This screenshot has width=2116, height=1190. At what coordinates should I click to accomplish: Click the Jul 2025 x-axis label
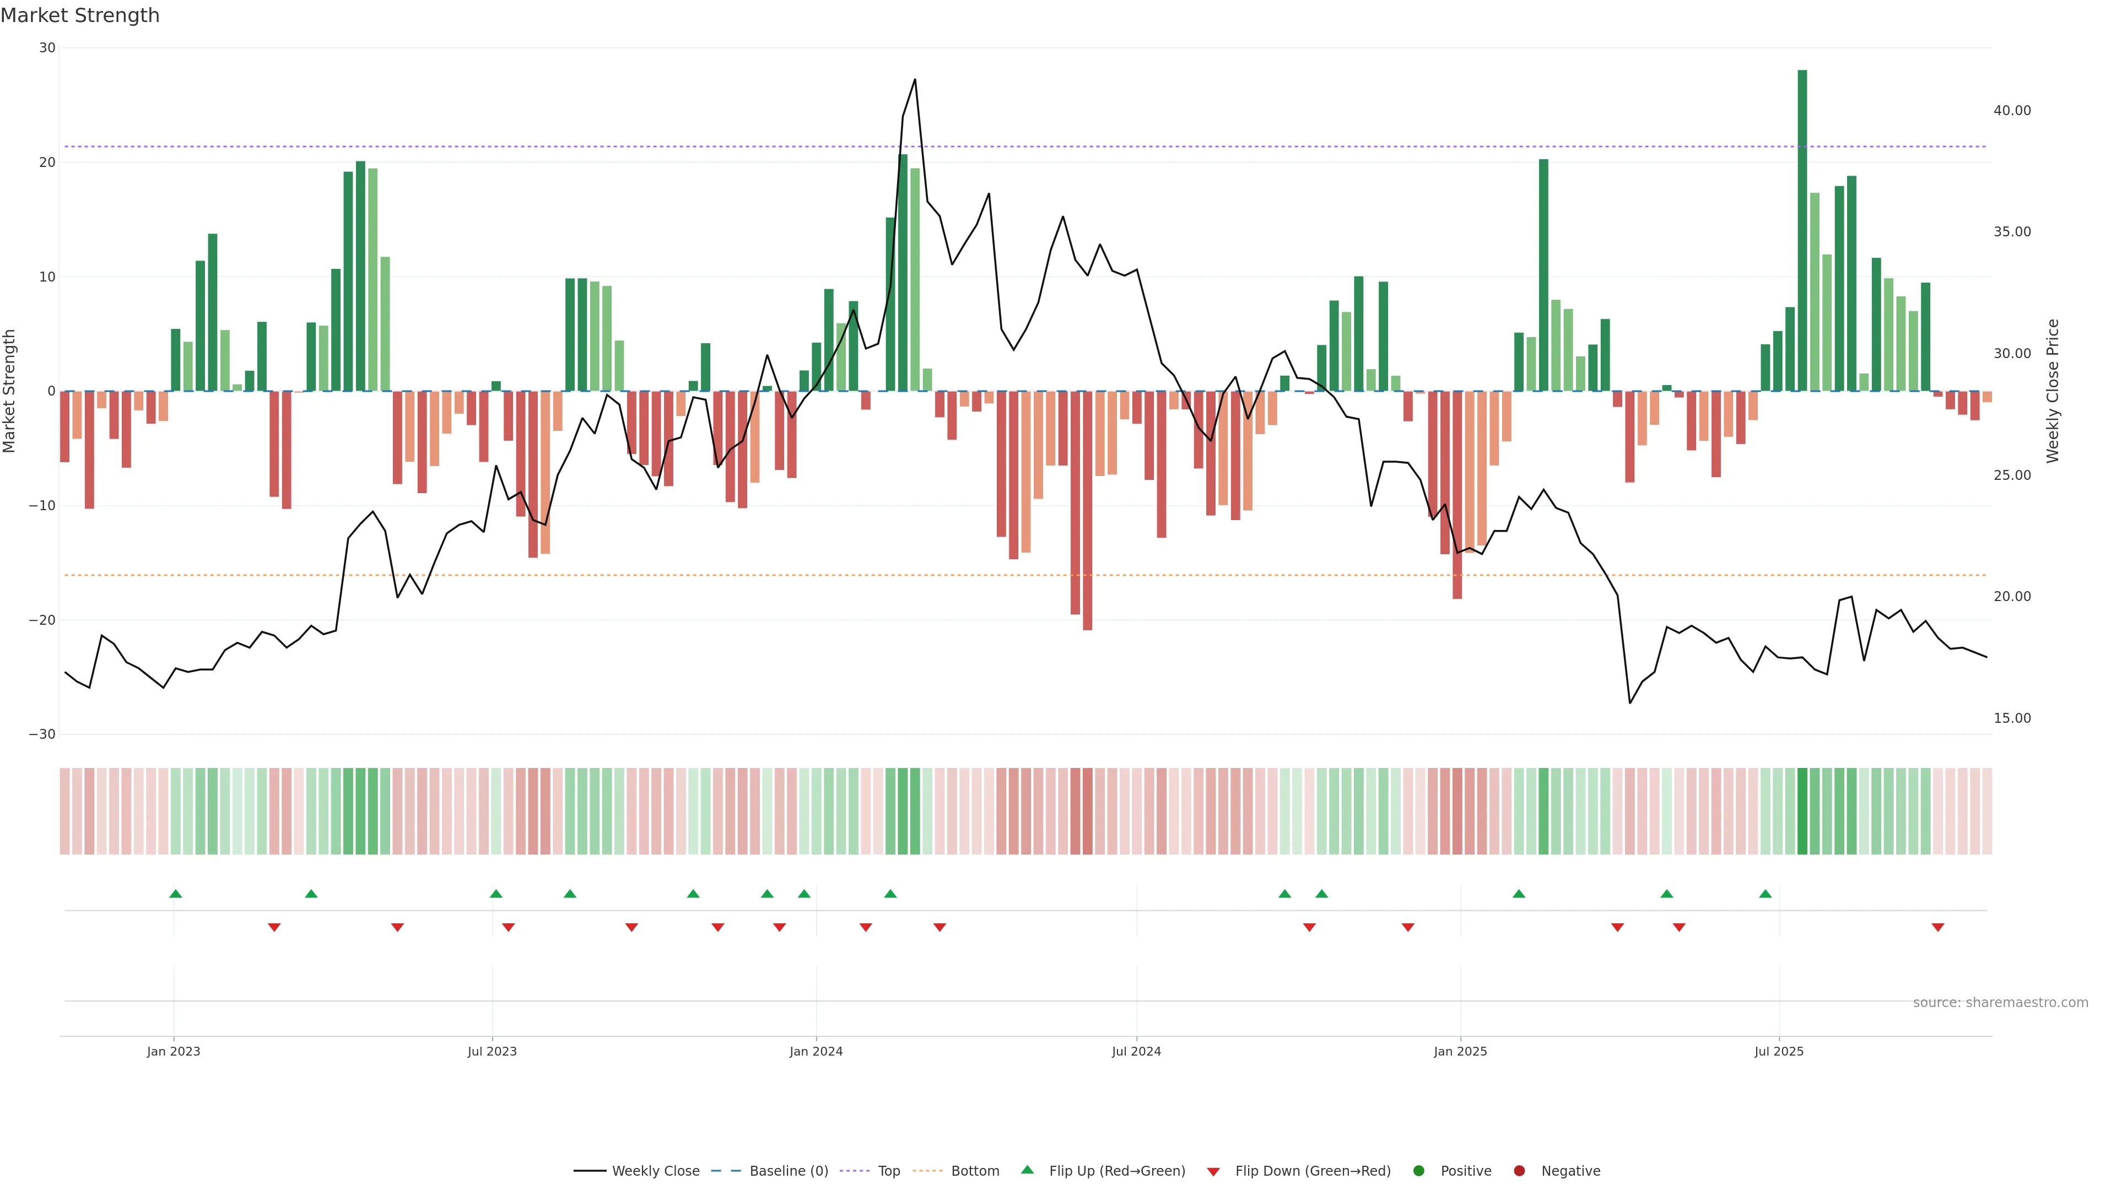(x=1778, y=1051)
